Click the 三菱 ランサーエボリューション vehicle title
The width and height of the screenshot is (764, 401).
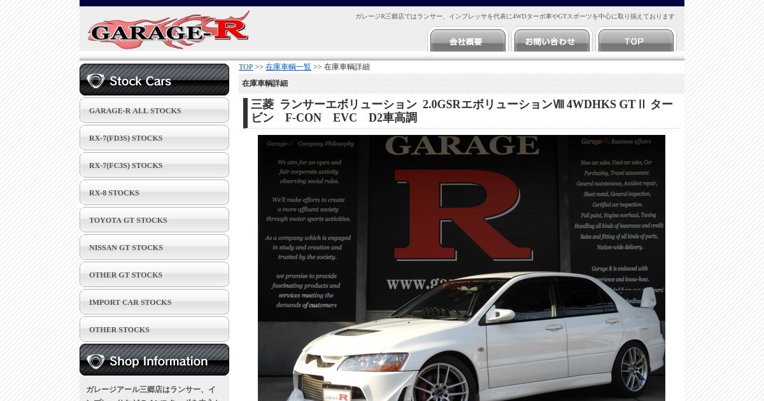(462, 111)
